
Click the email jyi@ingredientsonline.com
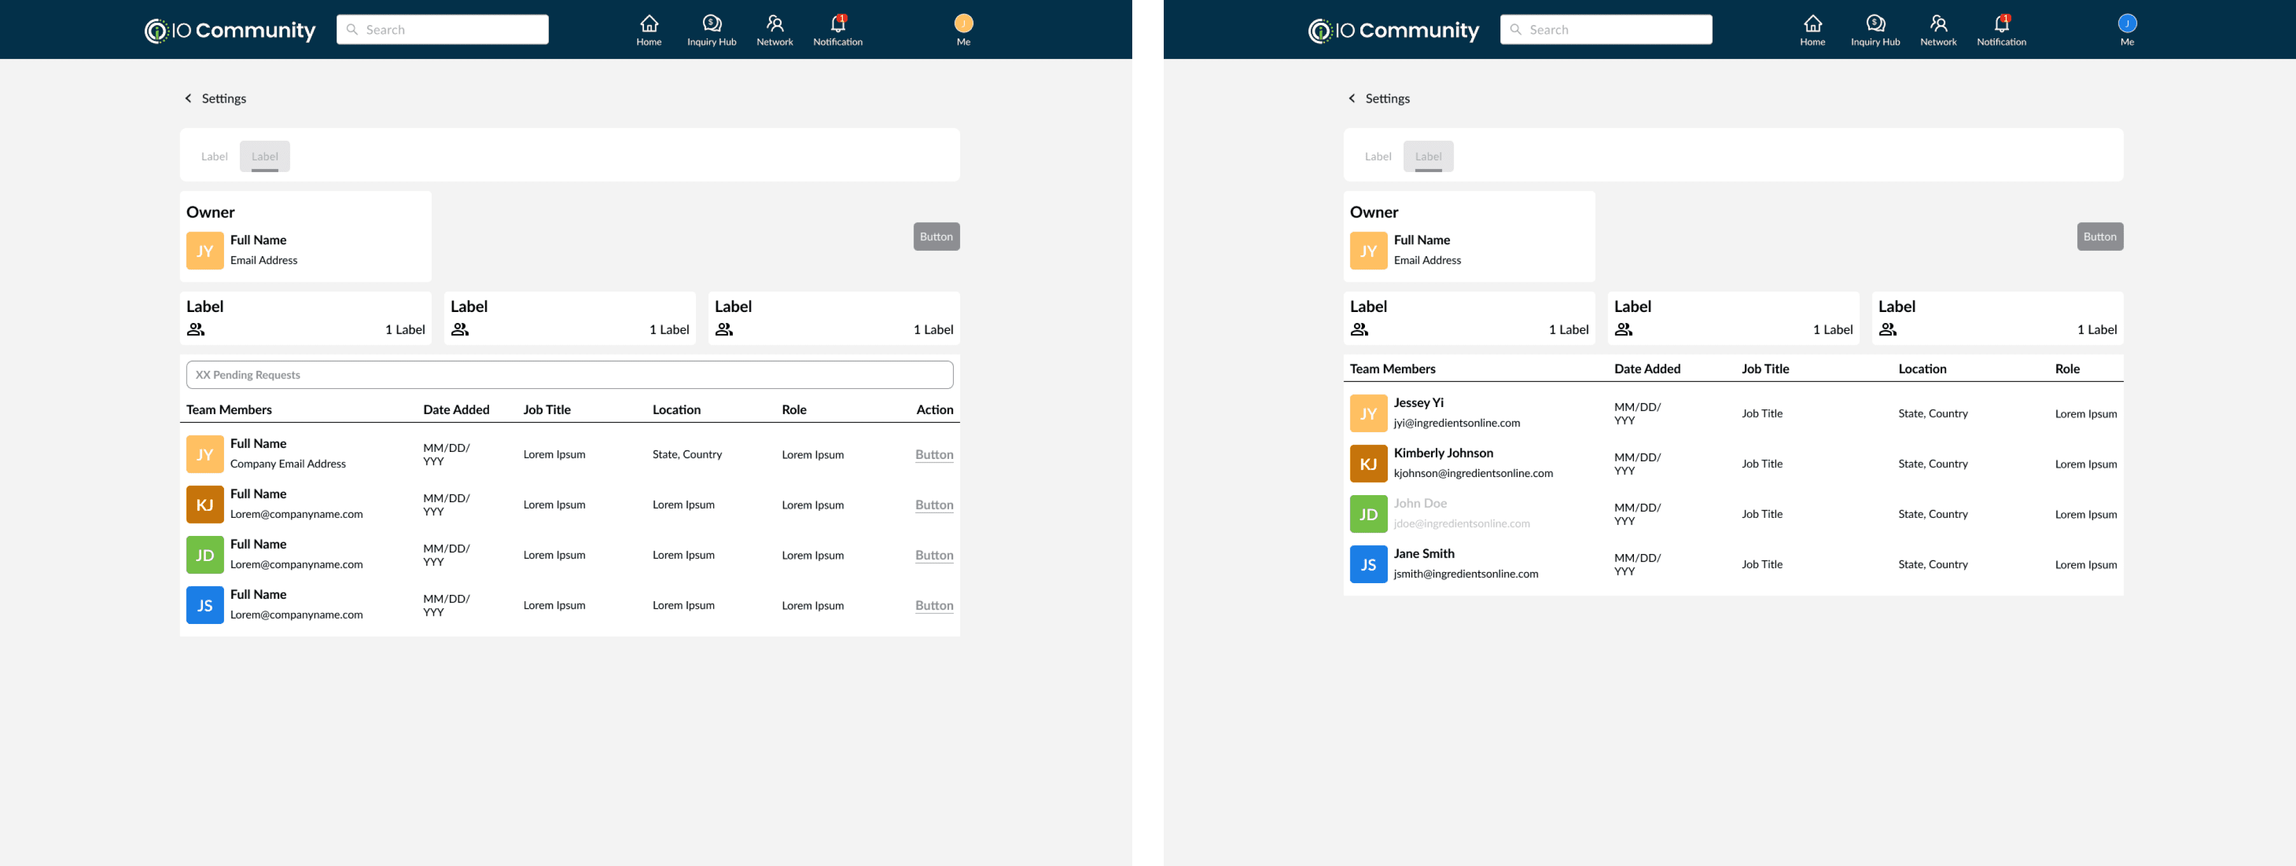coord(1457,423)
